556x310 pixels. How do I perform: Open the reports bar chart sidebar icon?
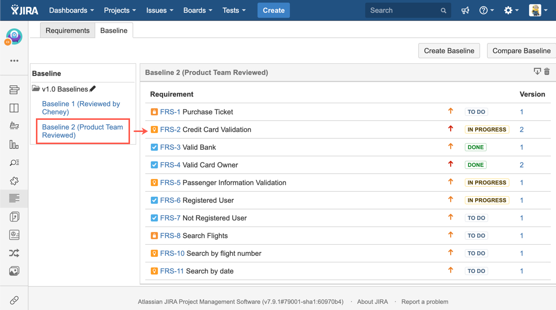pyautogui.click(x=14, y=145)
